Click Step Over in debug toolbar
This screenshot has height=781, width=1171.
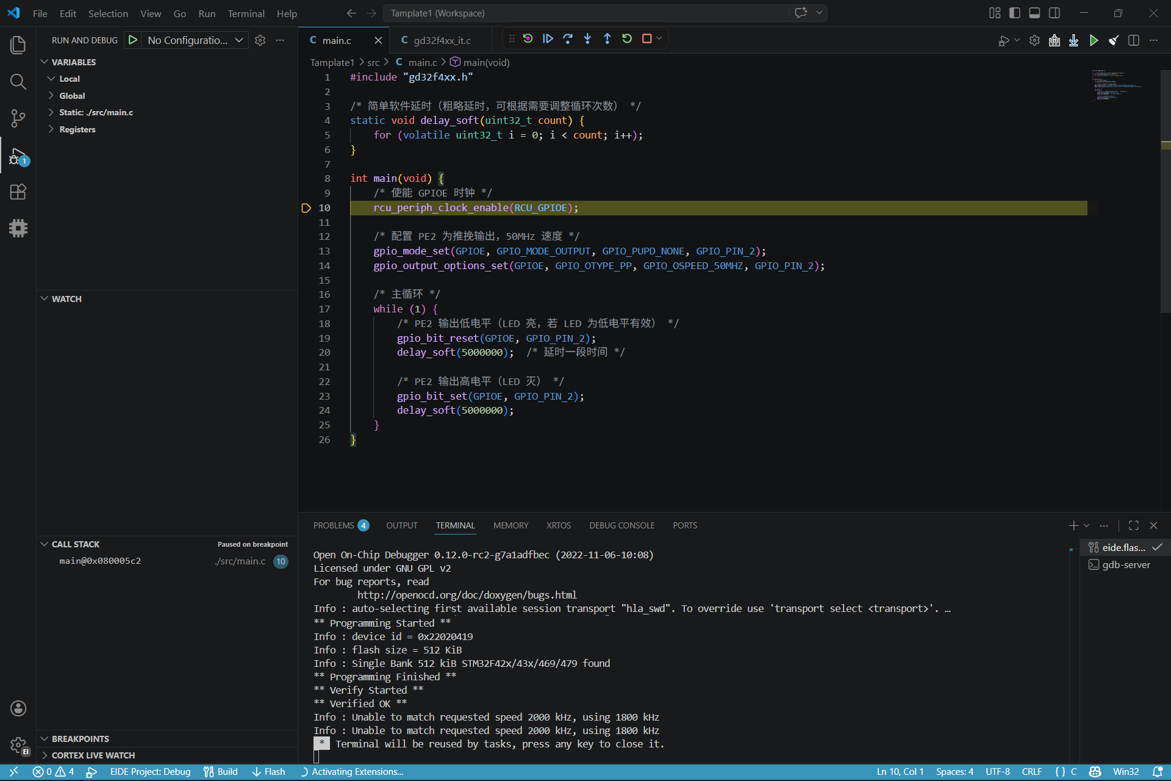point(568,38)
